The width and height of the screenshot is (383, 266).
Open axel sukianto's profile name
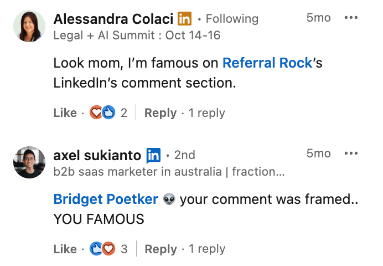[x=97, y=155]
